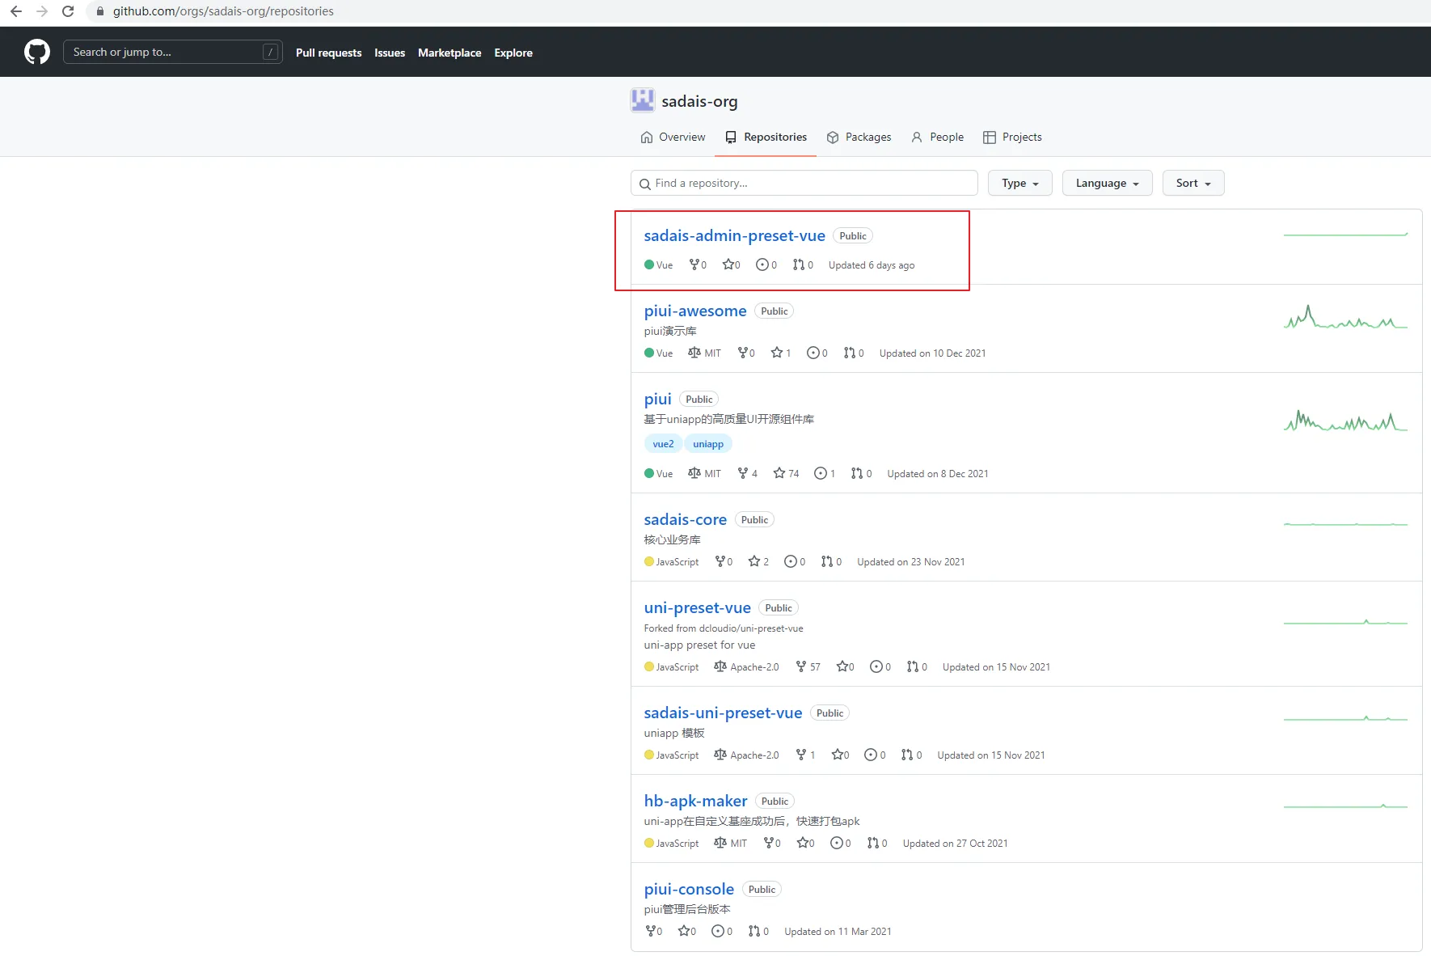
Task: Click the sadais-org organization avatar
Action: pos(642,101)
